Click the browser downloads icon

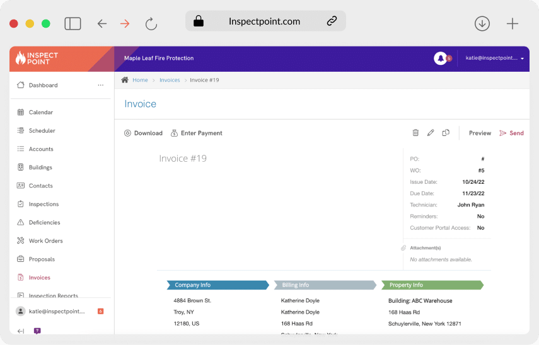[x=482, y=24]
